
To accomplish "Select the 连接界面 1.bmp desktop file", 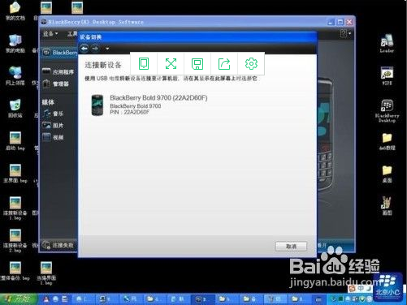I will point(46,273).
